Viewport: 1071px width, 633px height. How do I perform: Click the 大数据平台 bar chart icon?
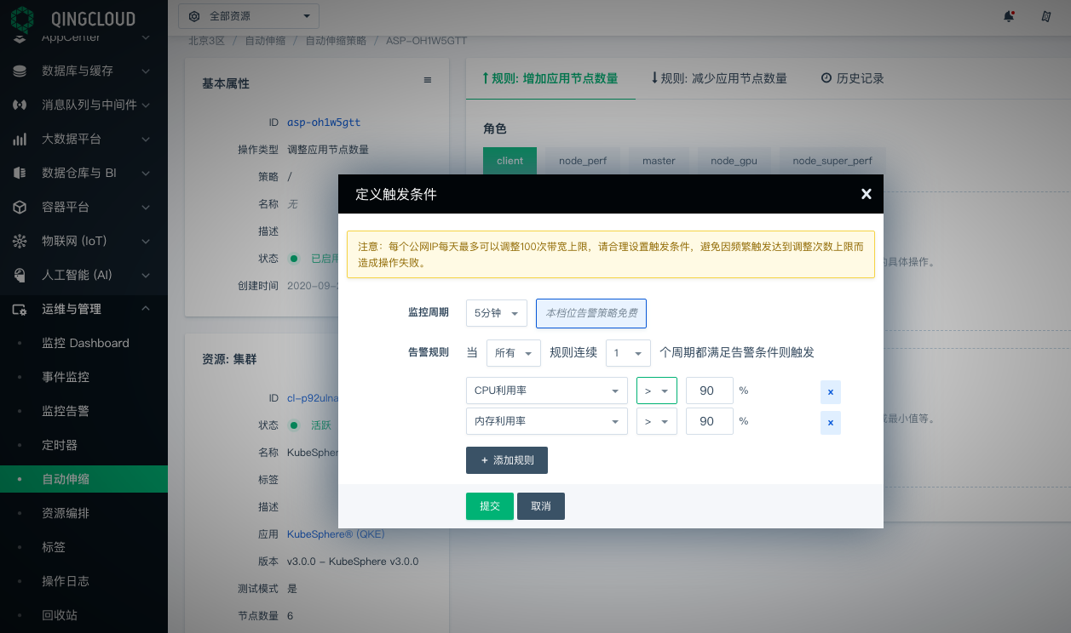click(x=20, y=140)
